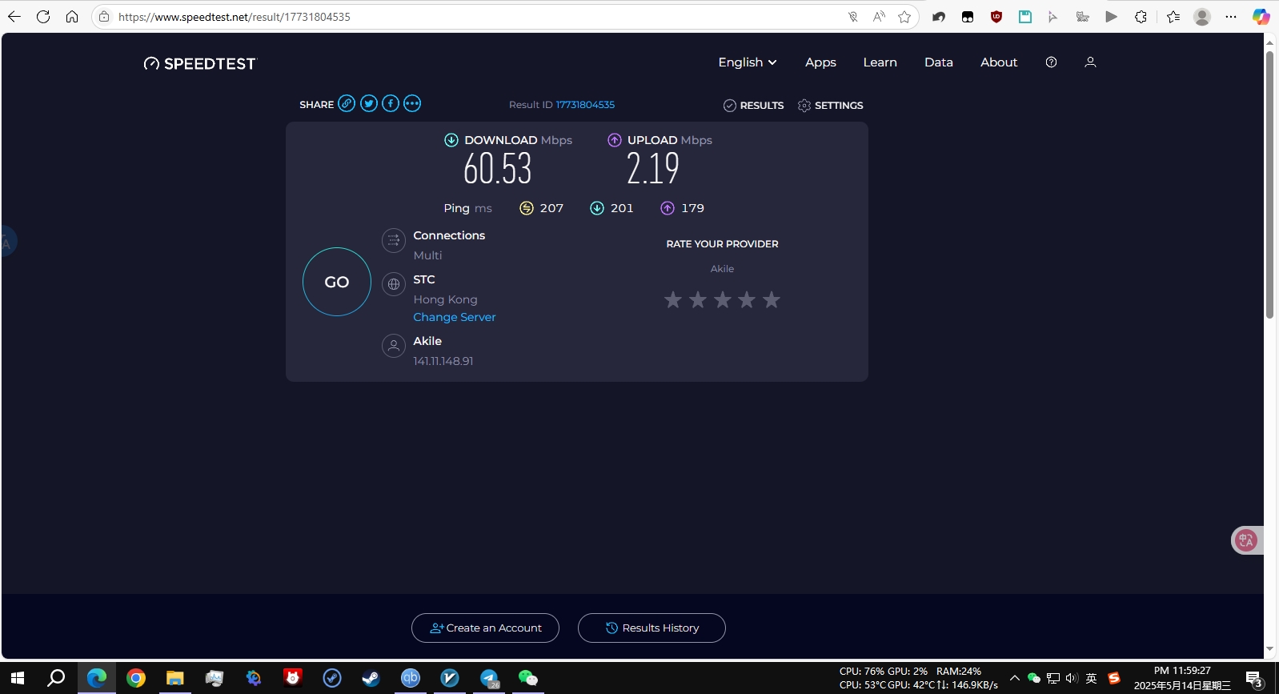Image resolution: width=1279 pixels, height=694 pixels.
Task: Open browser settings and more menu
Action: coord(1230,17)
